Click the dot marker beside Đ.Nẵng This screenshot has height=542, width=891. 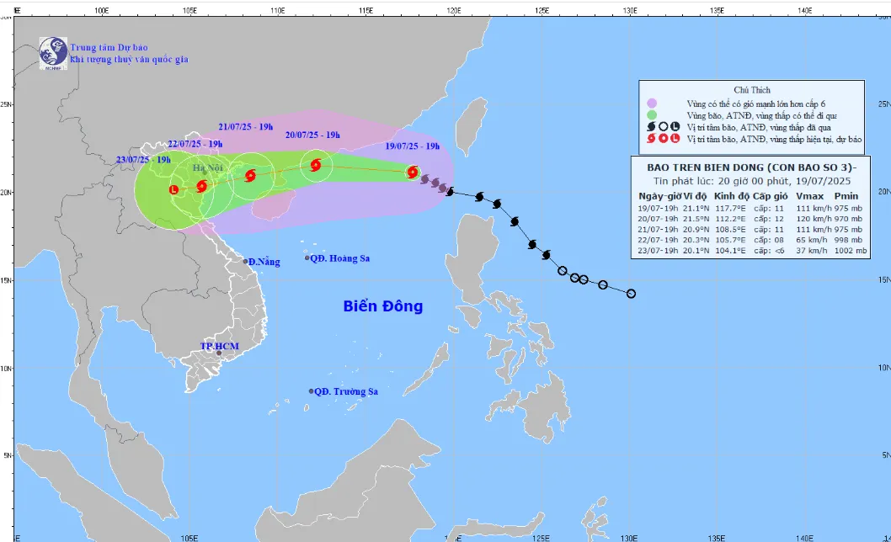pos(245,262)
